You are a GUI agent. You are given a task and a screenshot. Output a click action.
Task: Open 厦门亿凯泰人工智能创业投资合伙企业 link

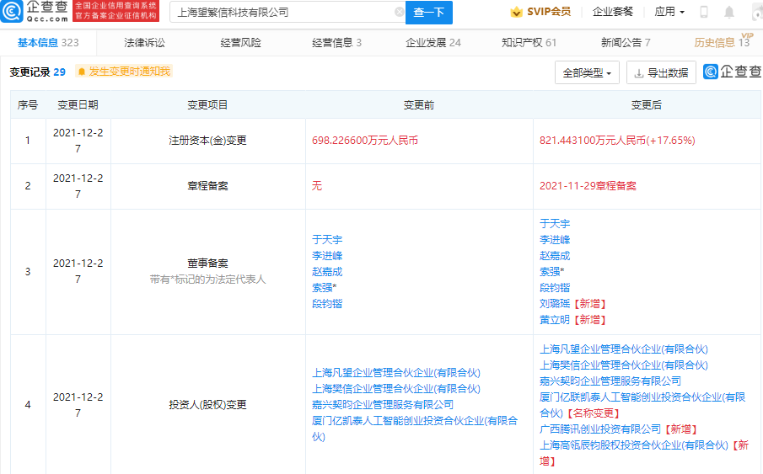click(415, 429)
